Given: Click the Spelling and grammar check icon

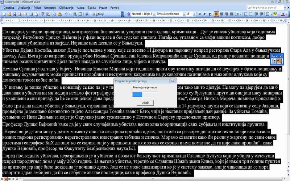Looking at the screenshot, I should [43, 14].
